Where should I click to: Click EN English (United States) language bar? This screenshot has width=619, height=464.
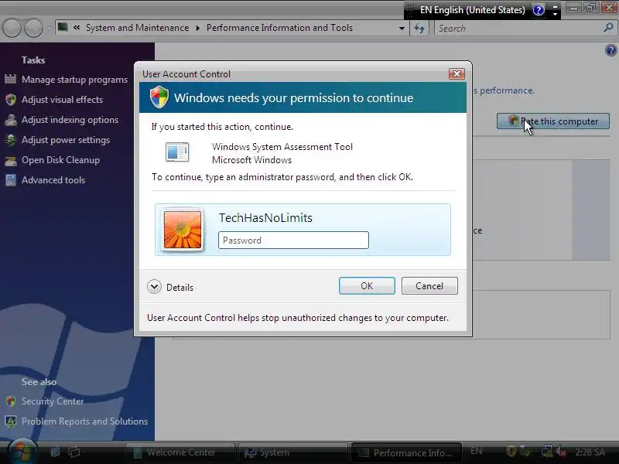pos(473,10)
